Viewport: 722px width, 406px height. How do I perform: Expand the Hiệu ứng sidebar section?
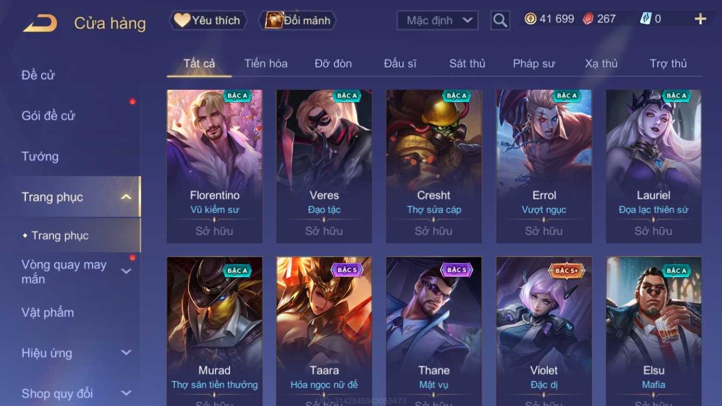(x=126, y=353)
